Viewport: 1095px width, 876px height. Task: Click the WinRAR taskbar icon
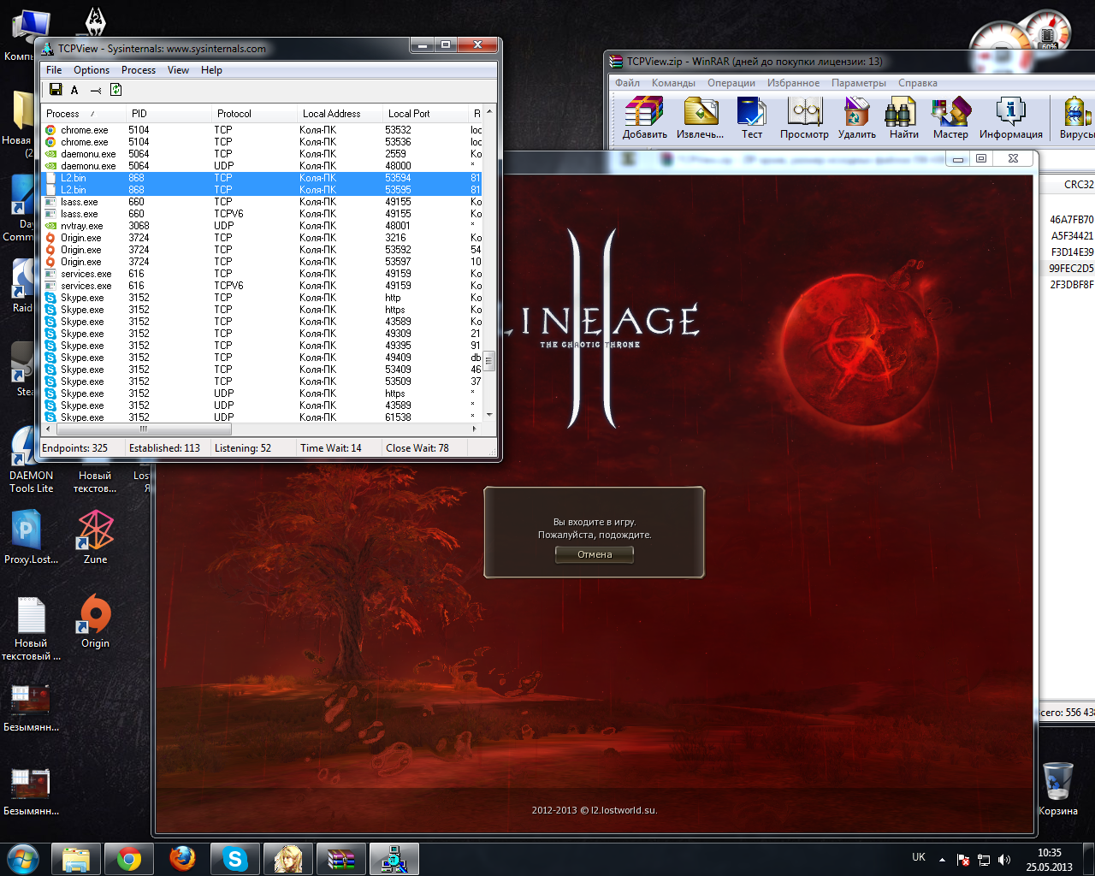341,859
